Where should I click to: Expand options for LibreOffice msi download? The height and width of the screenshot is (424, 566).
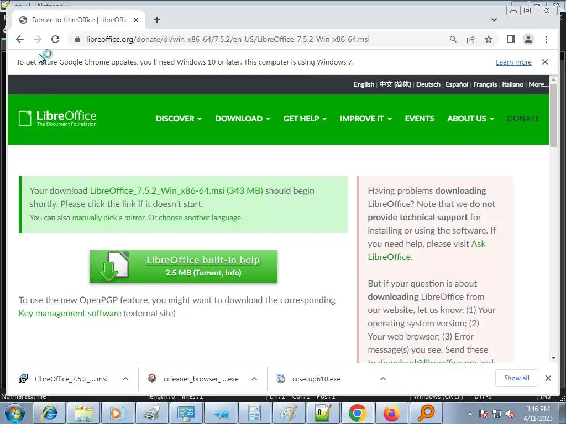coord(125,379)
